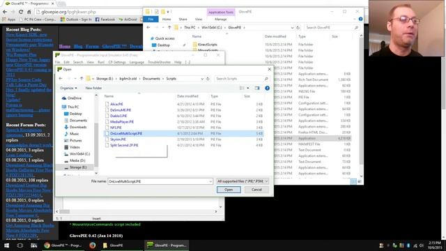The height and width of the screenshot is (251, 446).
Task: Switch to Share tab in Explorer ribbon
Action: [183, 19]
